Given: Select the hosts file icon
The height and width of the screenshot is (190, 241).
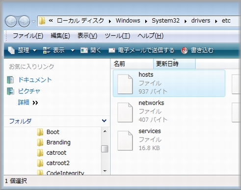Looking at the screenshot, I should tap(125, 84).
